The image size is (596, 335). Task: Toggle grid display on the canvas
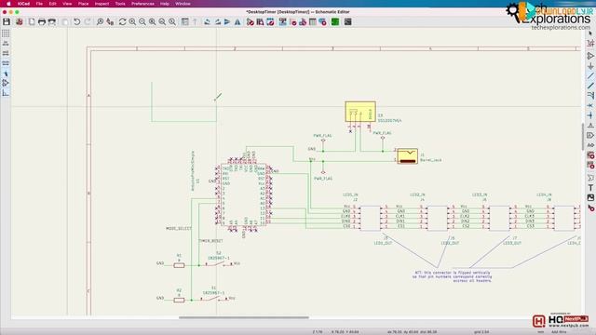tap(6, 33)
